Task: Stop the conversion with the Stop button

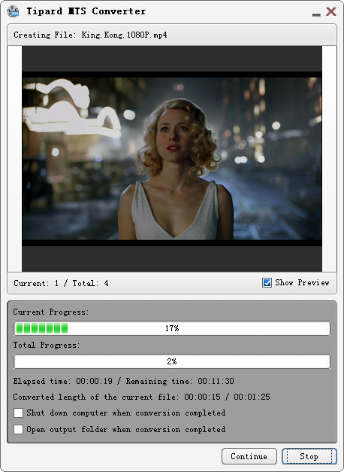Action: point(309,456)
